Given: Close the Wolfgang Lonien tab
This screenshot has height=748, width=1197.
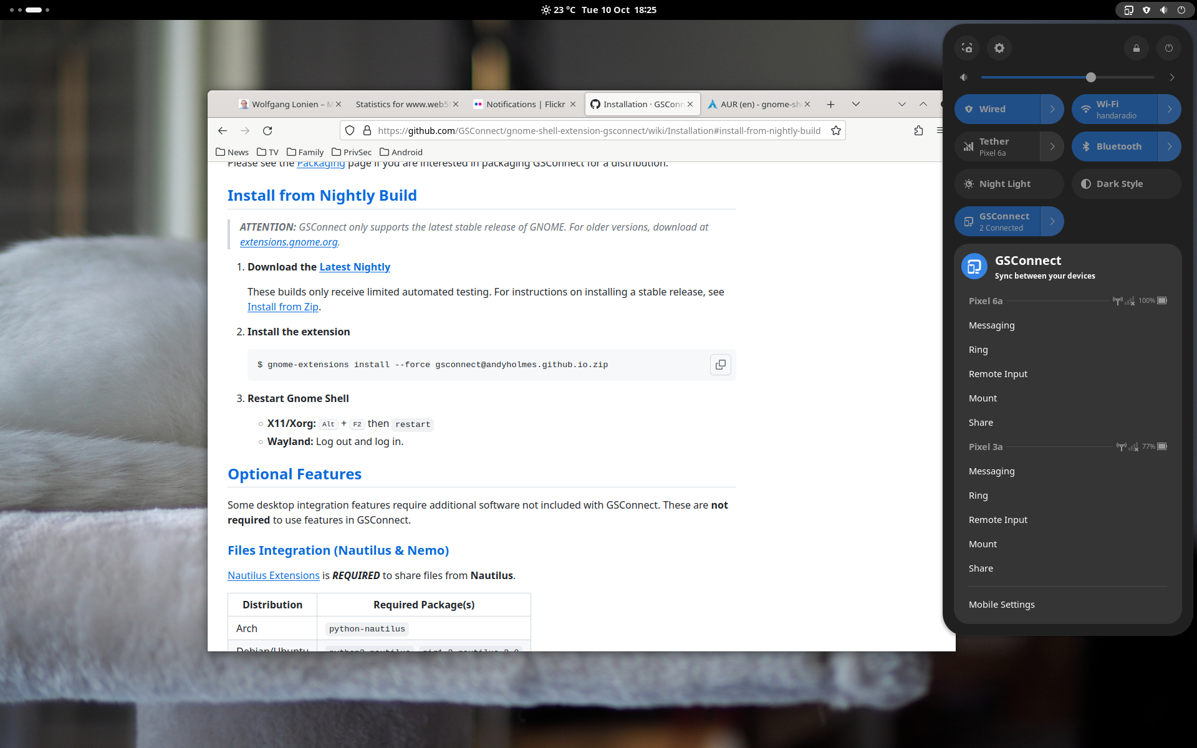Looking at the screenshot, I should (x=339, y=104).
